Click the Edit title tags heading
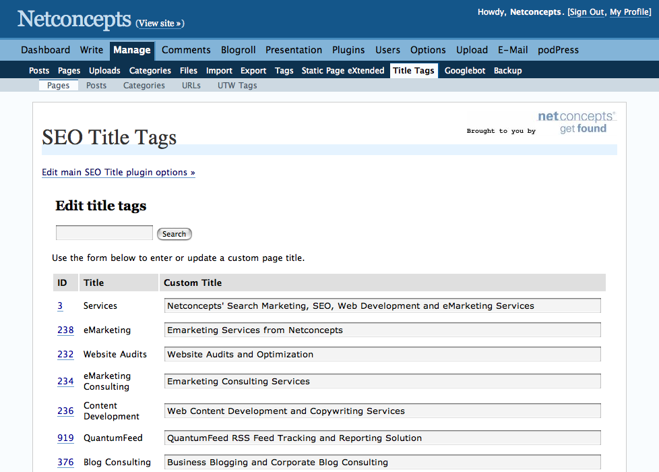The height and width of the screenshot is (472, 659). 101,206
